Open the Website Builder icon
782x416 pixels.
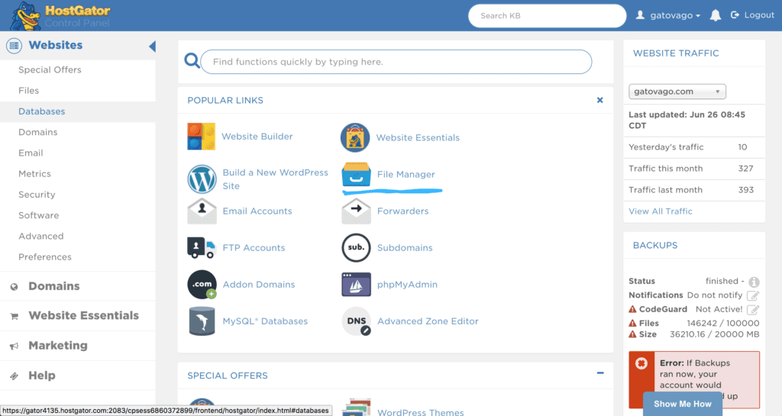click(x=201, y=137)
